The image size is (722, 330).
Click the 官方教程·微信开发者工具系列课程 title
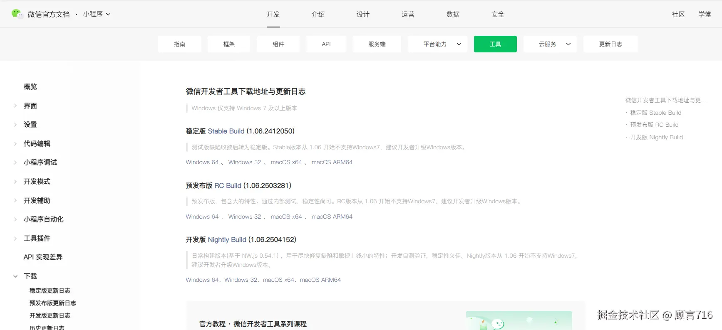tap(253, 324)
